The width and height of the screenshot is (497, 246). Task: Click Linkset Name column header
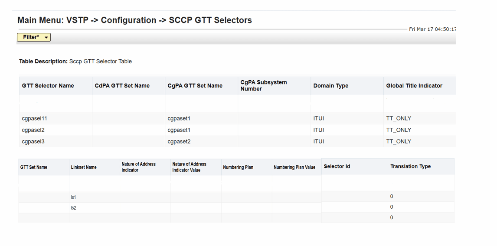84,167
